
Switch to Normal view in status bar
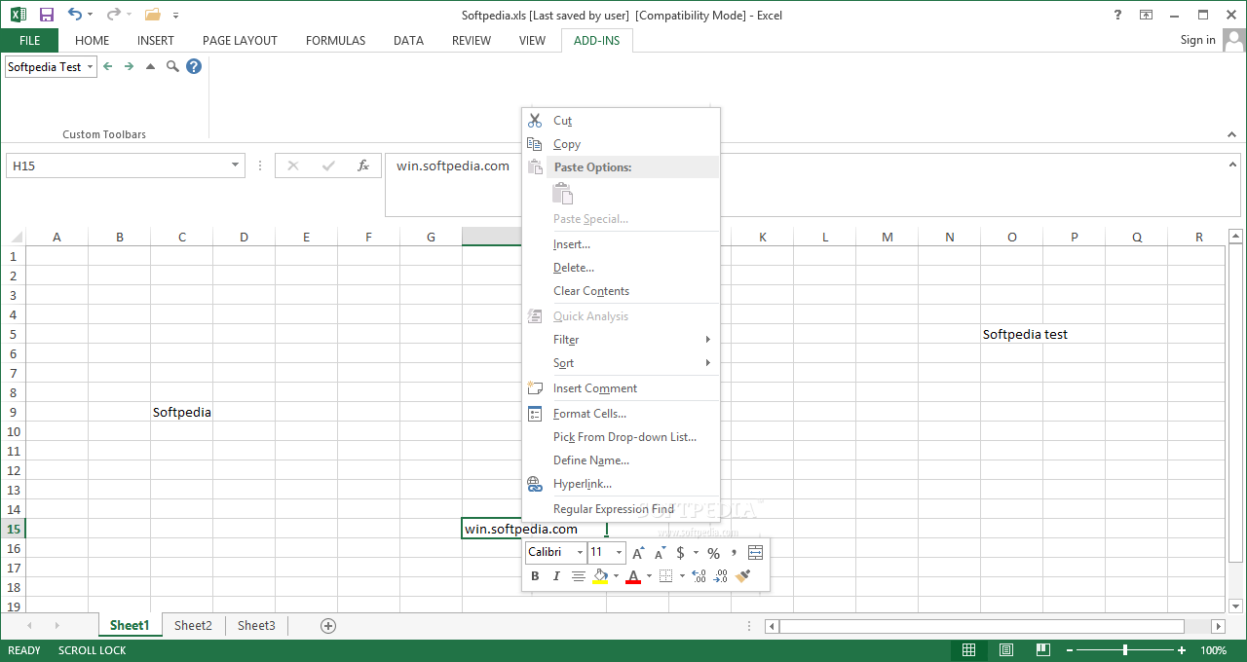tap(968, 650)
